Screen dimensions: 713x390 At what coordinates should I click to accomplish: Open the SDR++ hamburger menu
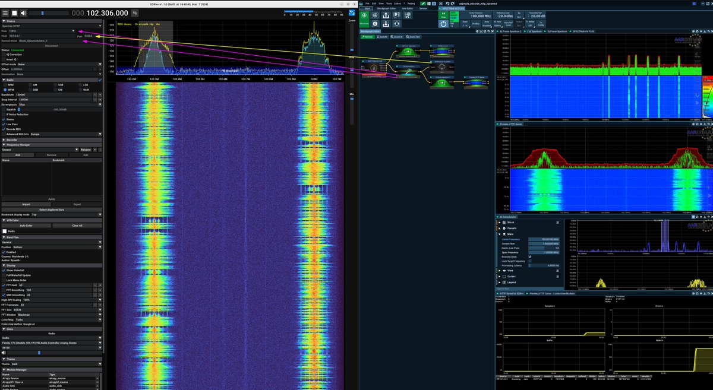click(5, 13)
